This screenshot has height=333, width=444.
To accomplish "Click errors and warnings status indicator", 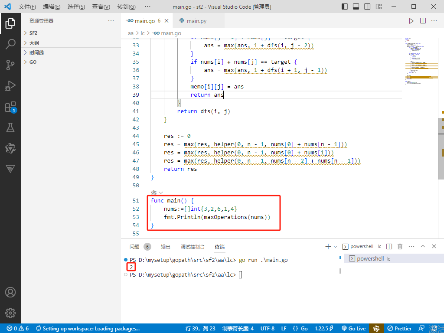I will click(17, 329).
